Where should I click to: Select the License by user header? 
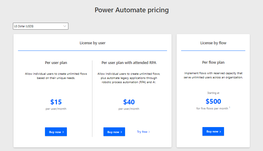[x=92, y=43]
